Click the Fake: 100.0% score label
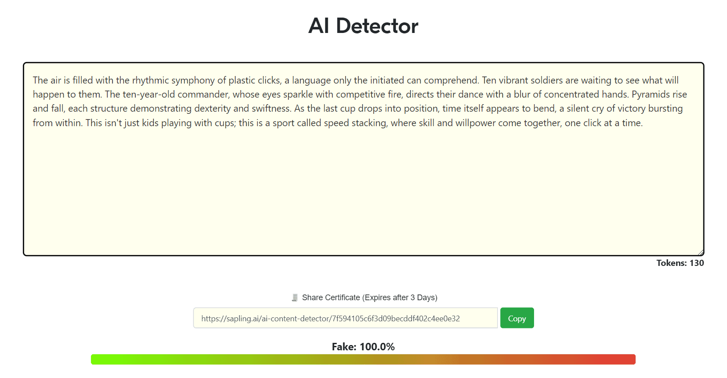The height and width of the screenshot is (378, 727). tap(363, 347)
